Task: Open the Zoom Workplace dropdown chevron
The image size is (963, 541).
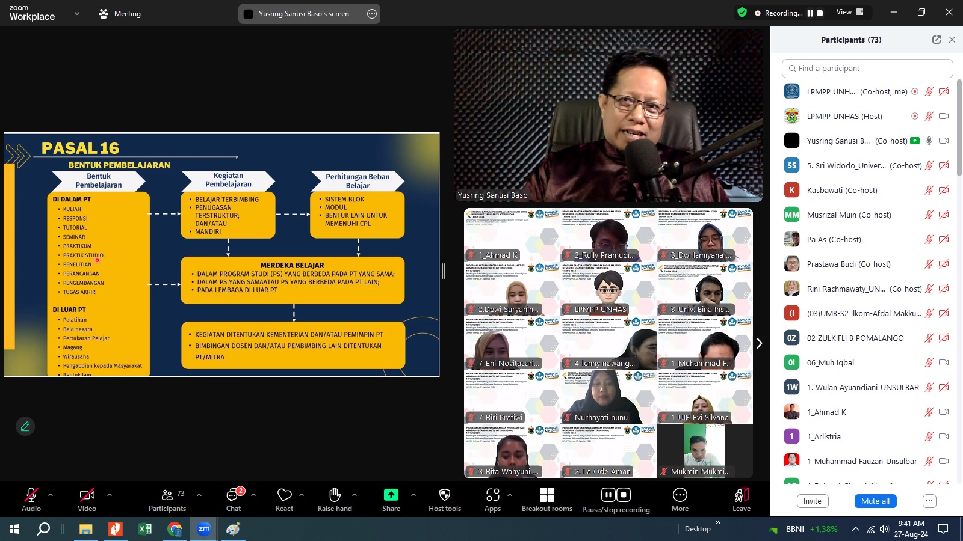Action: tap(76, 13)
